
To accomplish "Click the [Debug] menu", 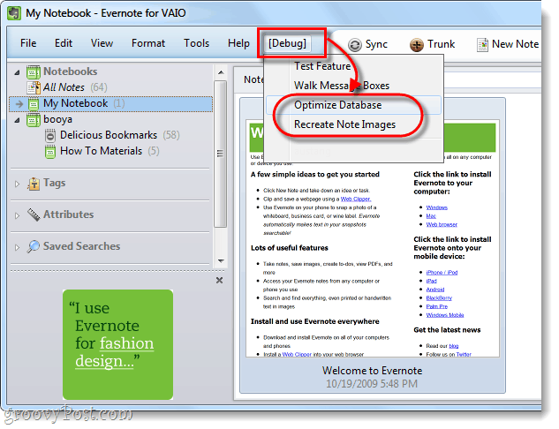I will click(x=287, y=43).
